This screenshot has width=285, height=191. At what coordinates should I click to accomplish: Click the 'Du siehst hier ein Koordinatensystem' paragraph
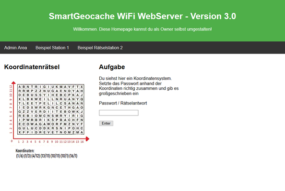coord(139,86)
